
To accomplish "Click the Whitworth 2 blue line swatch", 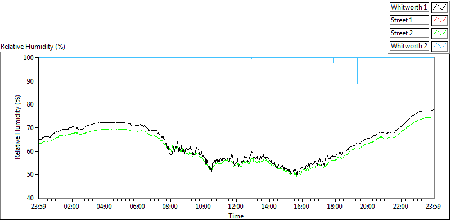I will 439,45.
